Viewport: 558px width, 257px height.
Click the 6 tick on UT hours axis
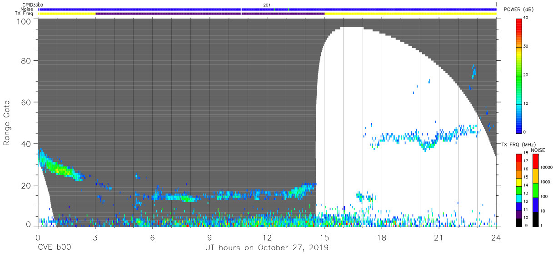(152, 237)
